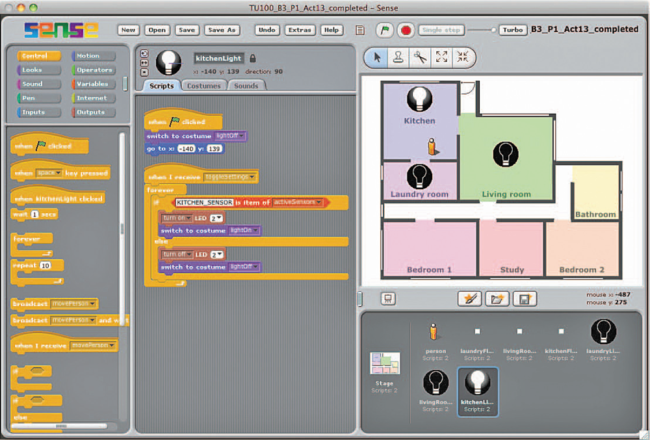Click the single-step speed slider

pos(481,30)
